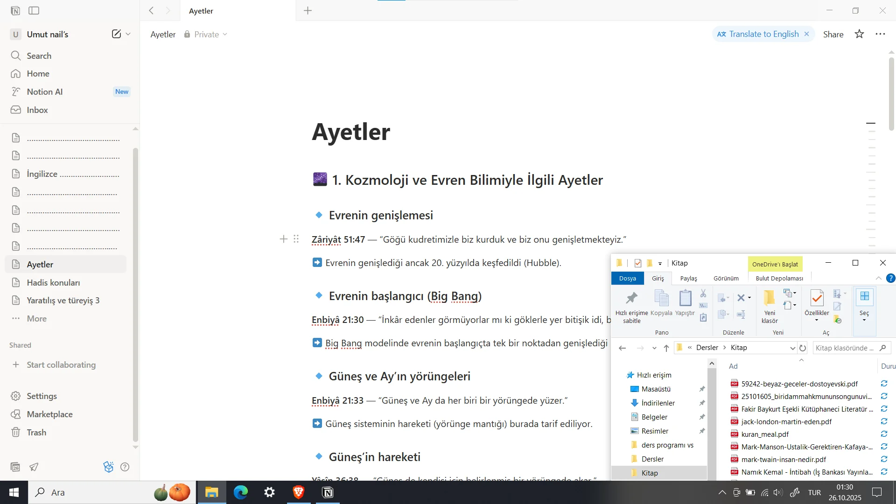Expand the Private visibility dropdown
This screenshot has width=896, height=504.
[x=225, y=34]
